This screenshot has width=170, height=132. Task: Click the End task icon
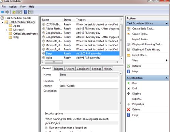click(128, 88)
